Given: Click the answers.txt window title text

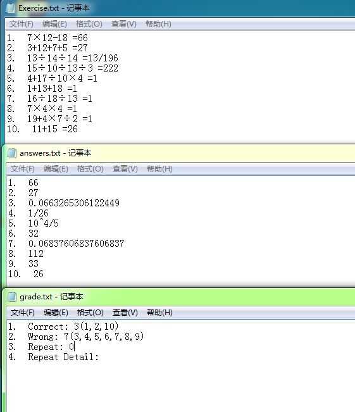Looking at the screenshot, I should [x=56, y=153].
